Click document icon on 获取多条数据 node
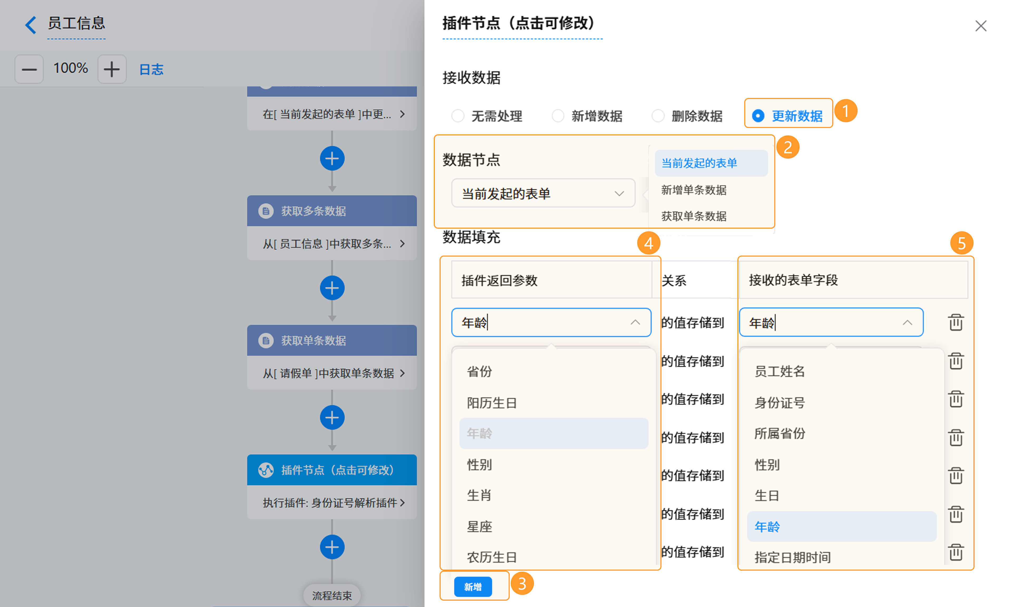The height and width of the screenshot is (607, 1012). pos(266,211)
